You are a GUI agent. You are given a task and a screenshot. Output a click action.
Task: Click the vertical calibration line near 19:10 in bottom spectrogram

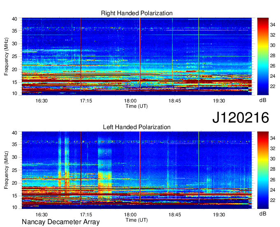coord(199,168)
